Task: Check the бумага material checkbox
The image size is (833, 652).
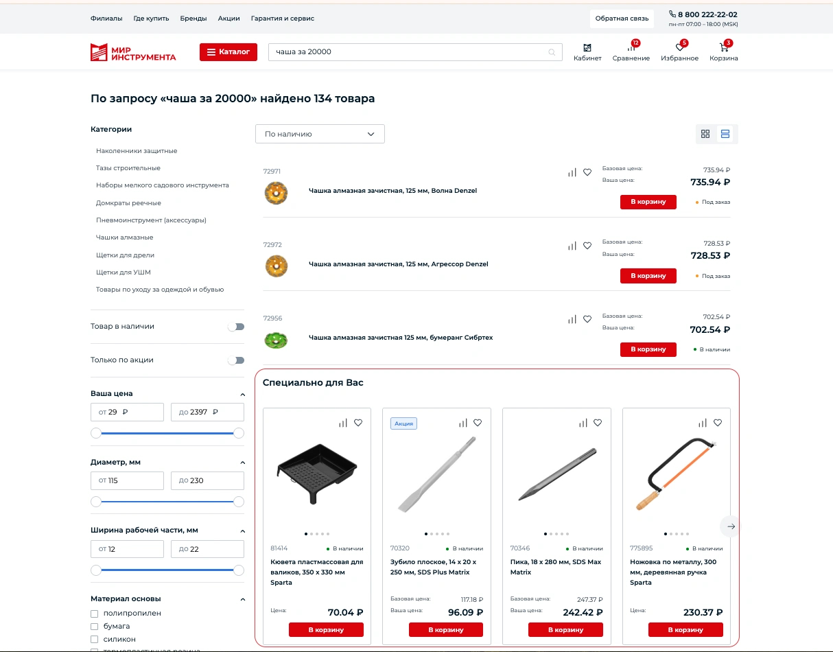Action: click(95, 627)
